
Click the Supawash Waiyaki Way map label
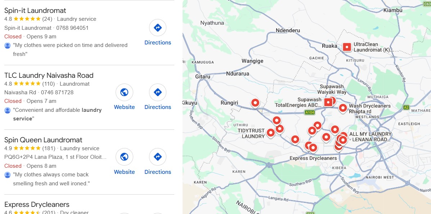332,89
